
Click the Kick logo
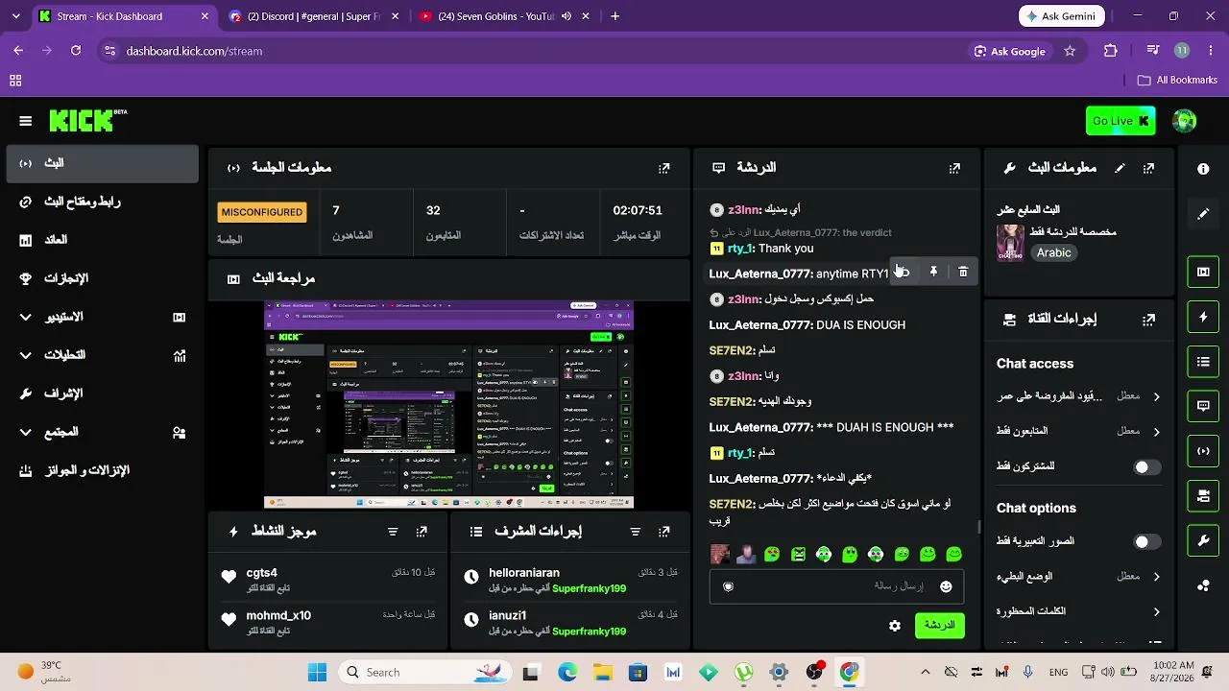[x=87, y=120]
